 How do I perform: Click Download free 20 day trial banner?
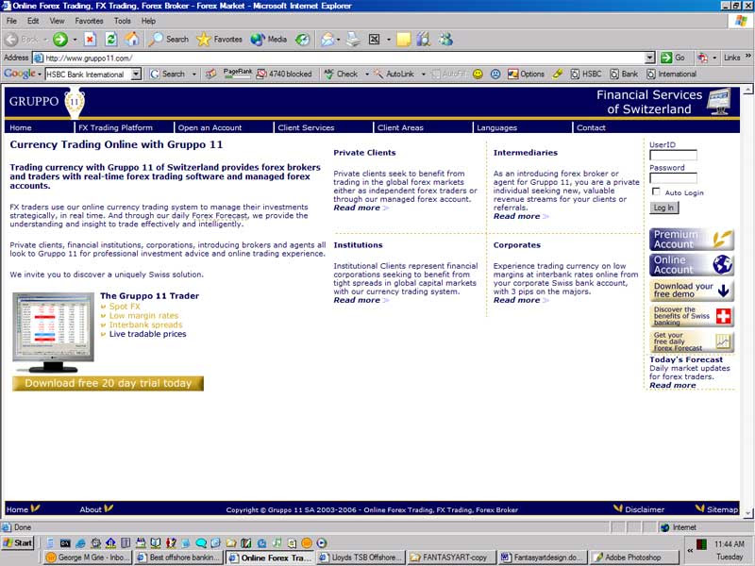108,383
